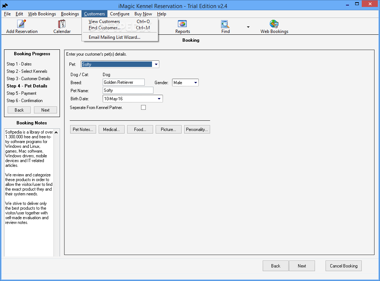Click the bottom Back button
The height and width of the screenshot is (281, 380).
(x=275, y=266)
